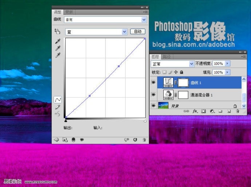Toggle mask link on 曲线 1 layer
Image resolution: width=251 pixels, height=187 pixels.
175,83
